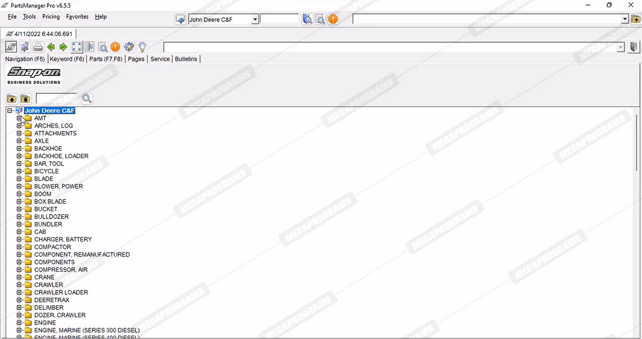Select the Navigation (F5) tab
The image size is (642, 339).
click(x=25, y=59)
